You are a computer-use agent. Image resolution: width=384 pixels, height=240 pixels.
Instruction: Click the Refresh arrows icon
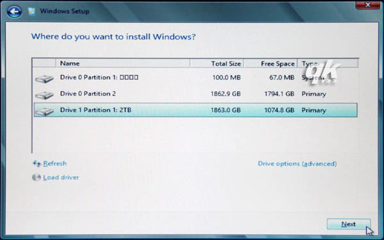36,163
